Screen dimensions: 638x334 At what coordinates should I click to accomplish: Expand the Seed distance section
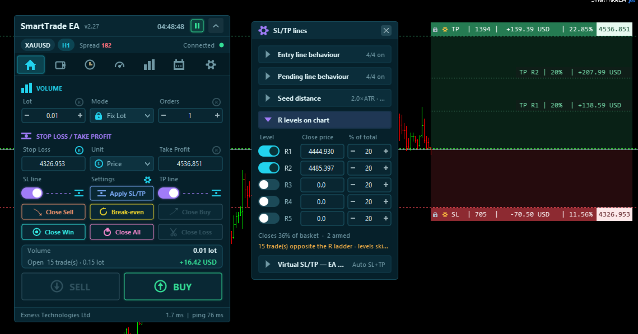coord(325,98)
